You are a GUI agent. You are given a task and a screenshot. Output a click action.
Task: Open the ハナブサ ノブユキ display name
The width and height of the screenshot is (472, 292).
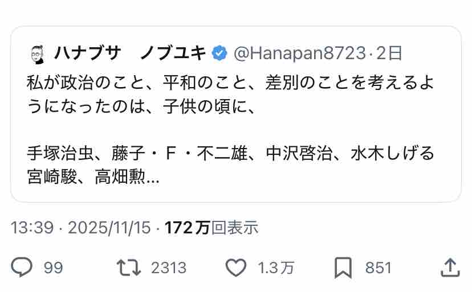pyautogui.click(x=131, y=54)
